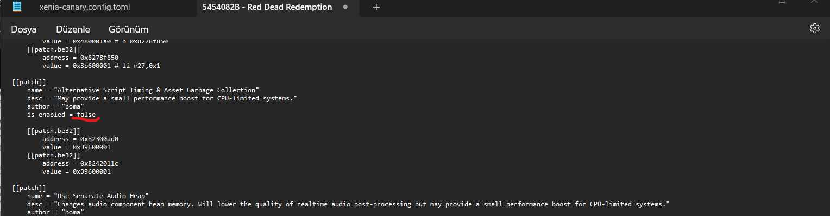This screenshot has width=830, height=216.
Task: Place cursor on address 0x8278f850 line
Action: pos(80,58)
